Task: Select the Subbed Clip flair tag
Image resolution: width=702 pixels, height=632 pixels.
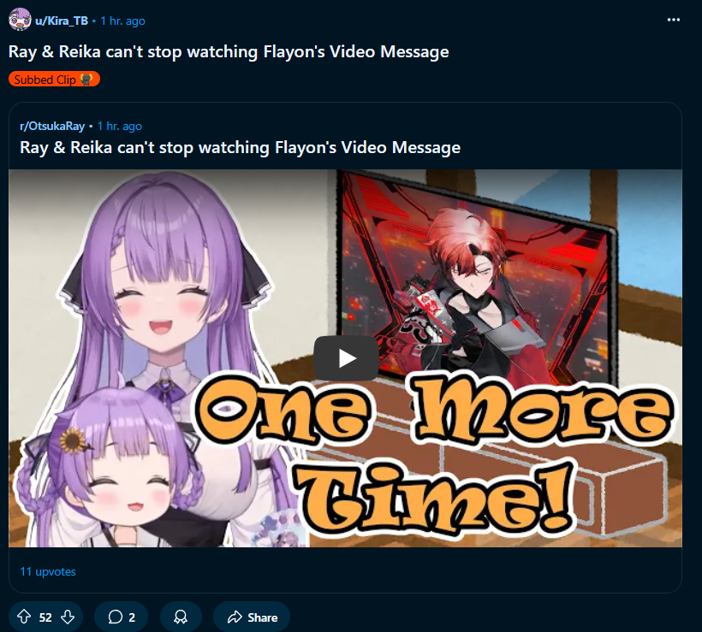Action: pos(54,80)
